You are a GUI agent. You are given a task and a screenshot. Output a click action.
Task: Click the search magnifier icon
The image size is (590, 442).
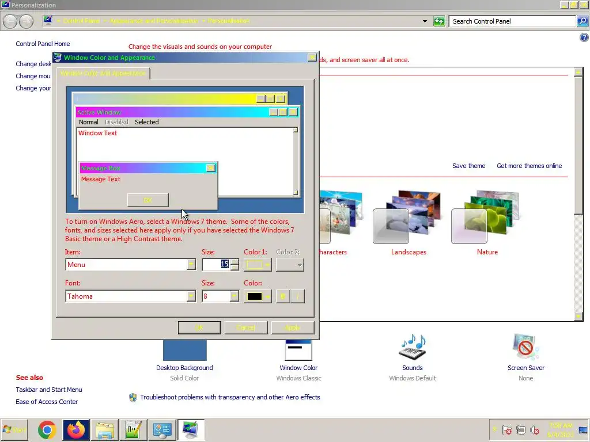tap(583, 21)
